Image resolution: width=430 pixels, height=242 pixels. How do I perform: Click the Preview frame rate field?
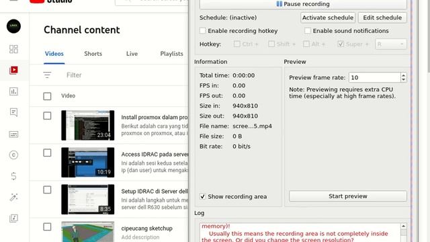374,78
